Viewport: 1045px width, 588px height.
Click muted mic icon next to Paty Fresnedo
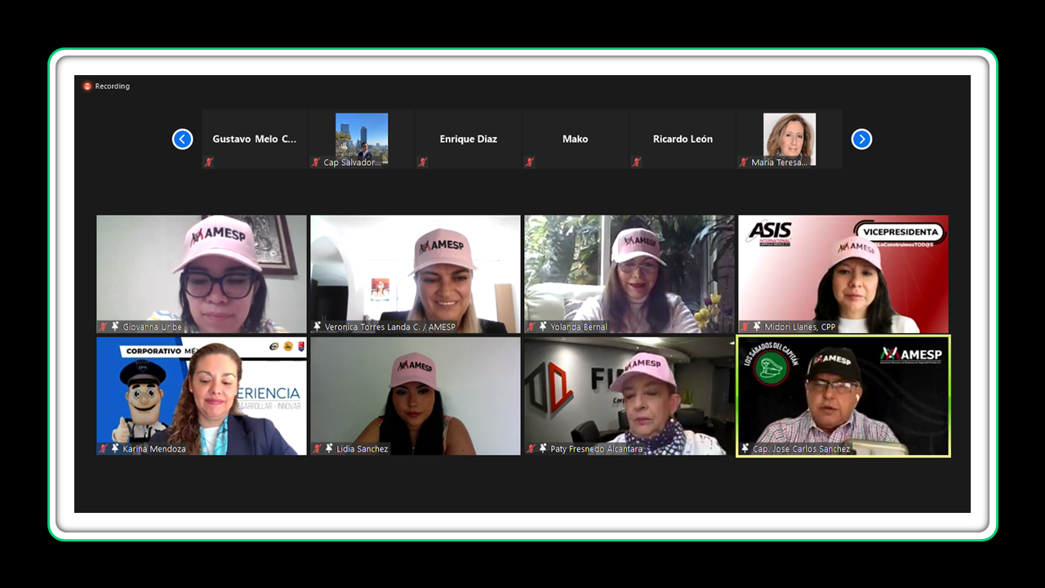pos(531,448)
